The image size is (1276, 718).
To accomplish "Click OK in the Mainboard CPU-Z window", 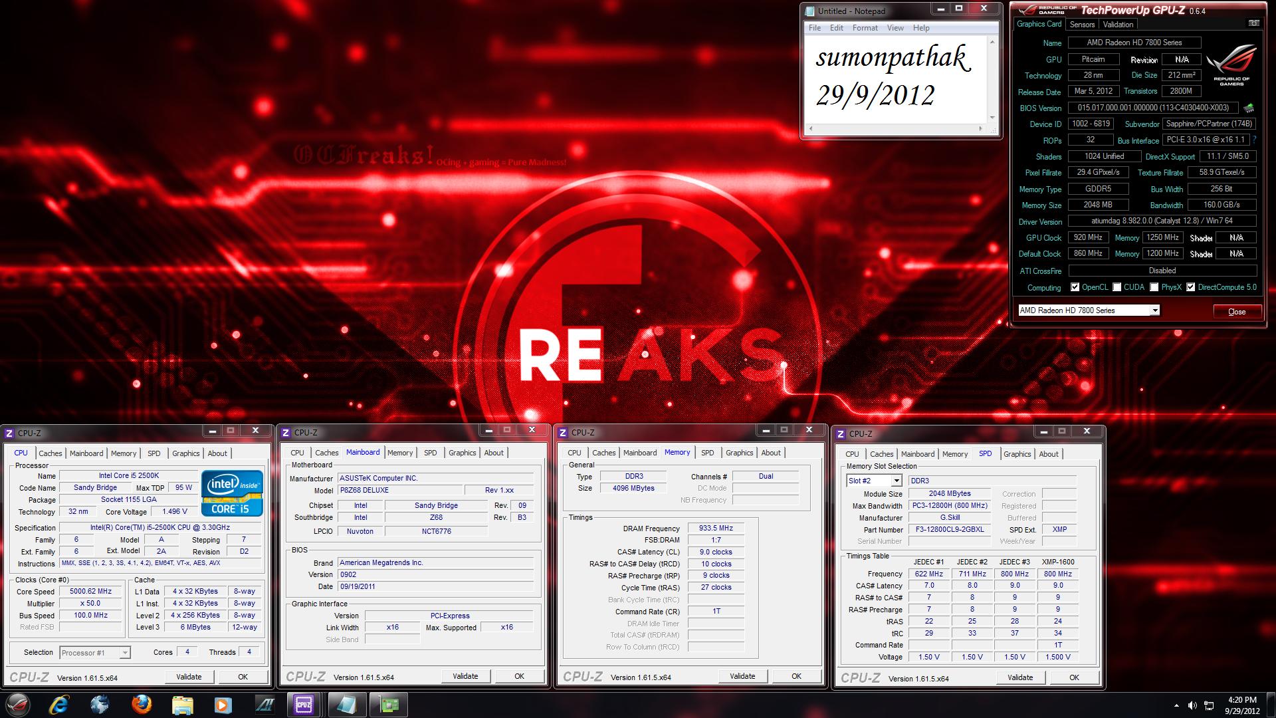I will click(x=519, y=676).
